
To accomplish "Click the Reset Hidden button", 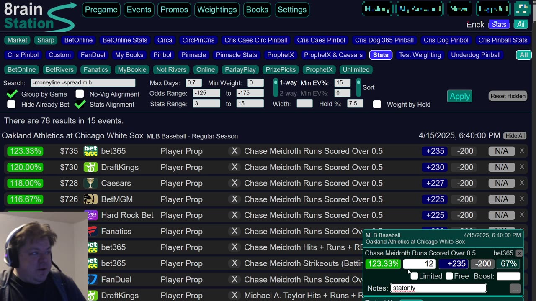I will (508, 96).
